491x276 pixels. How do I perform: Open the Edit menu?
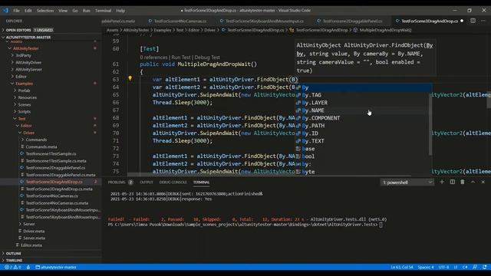pos(28,10)
